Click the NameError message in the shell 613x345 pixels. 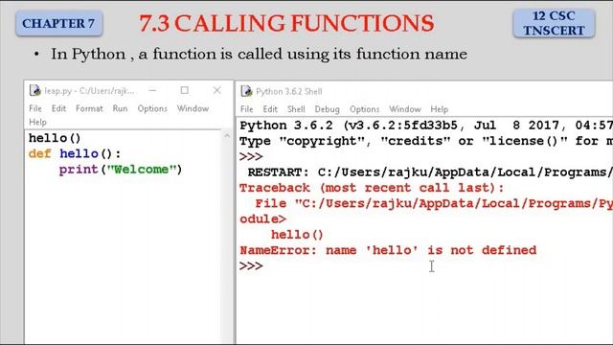(x=388, y=250)
